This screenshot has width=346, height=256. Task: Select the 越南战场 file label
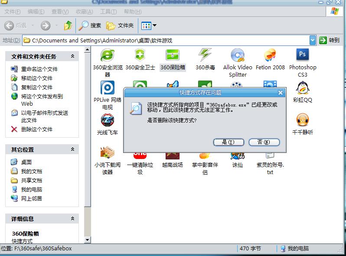(x=173, y=165)
